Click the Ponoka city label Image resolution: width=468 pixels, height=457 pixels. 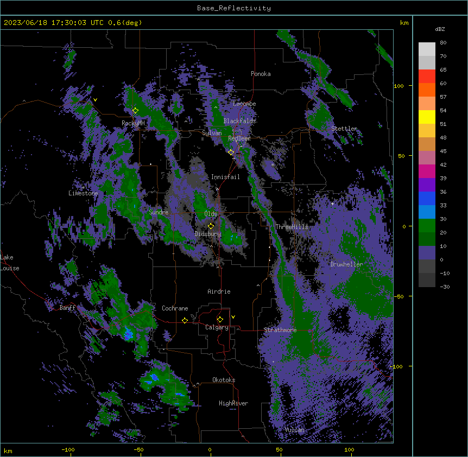pos(261,74)
